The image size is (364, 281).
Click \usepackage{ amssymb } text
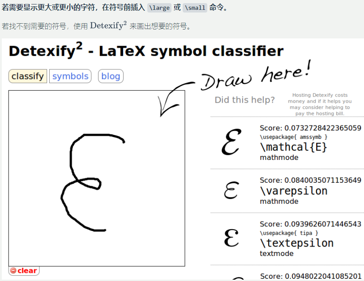pos(294,137)
